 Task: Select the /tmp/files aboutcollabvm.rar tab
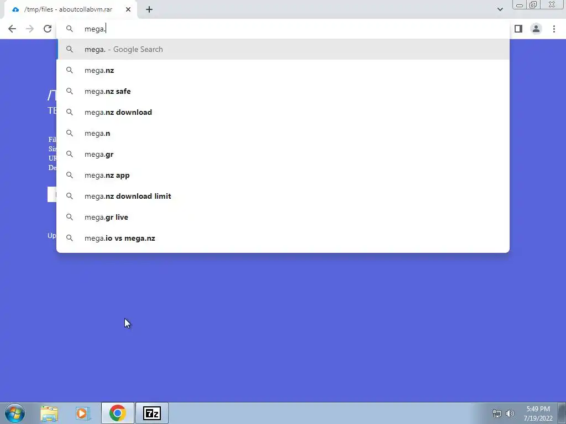[x=71, y=10]
